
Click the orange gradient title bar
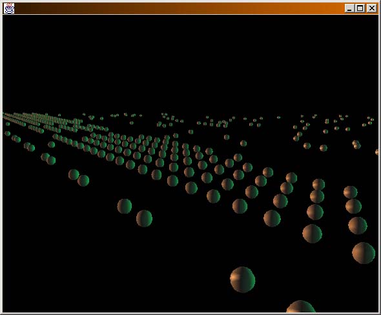180,8
